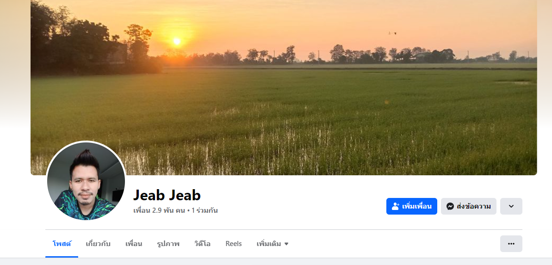The image size is (552, 265).
Task: Click the Jeab Jeab profile name heading
Action: (x=167, y=195)
